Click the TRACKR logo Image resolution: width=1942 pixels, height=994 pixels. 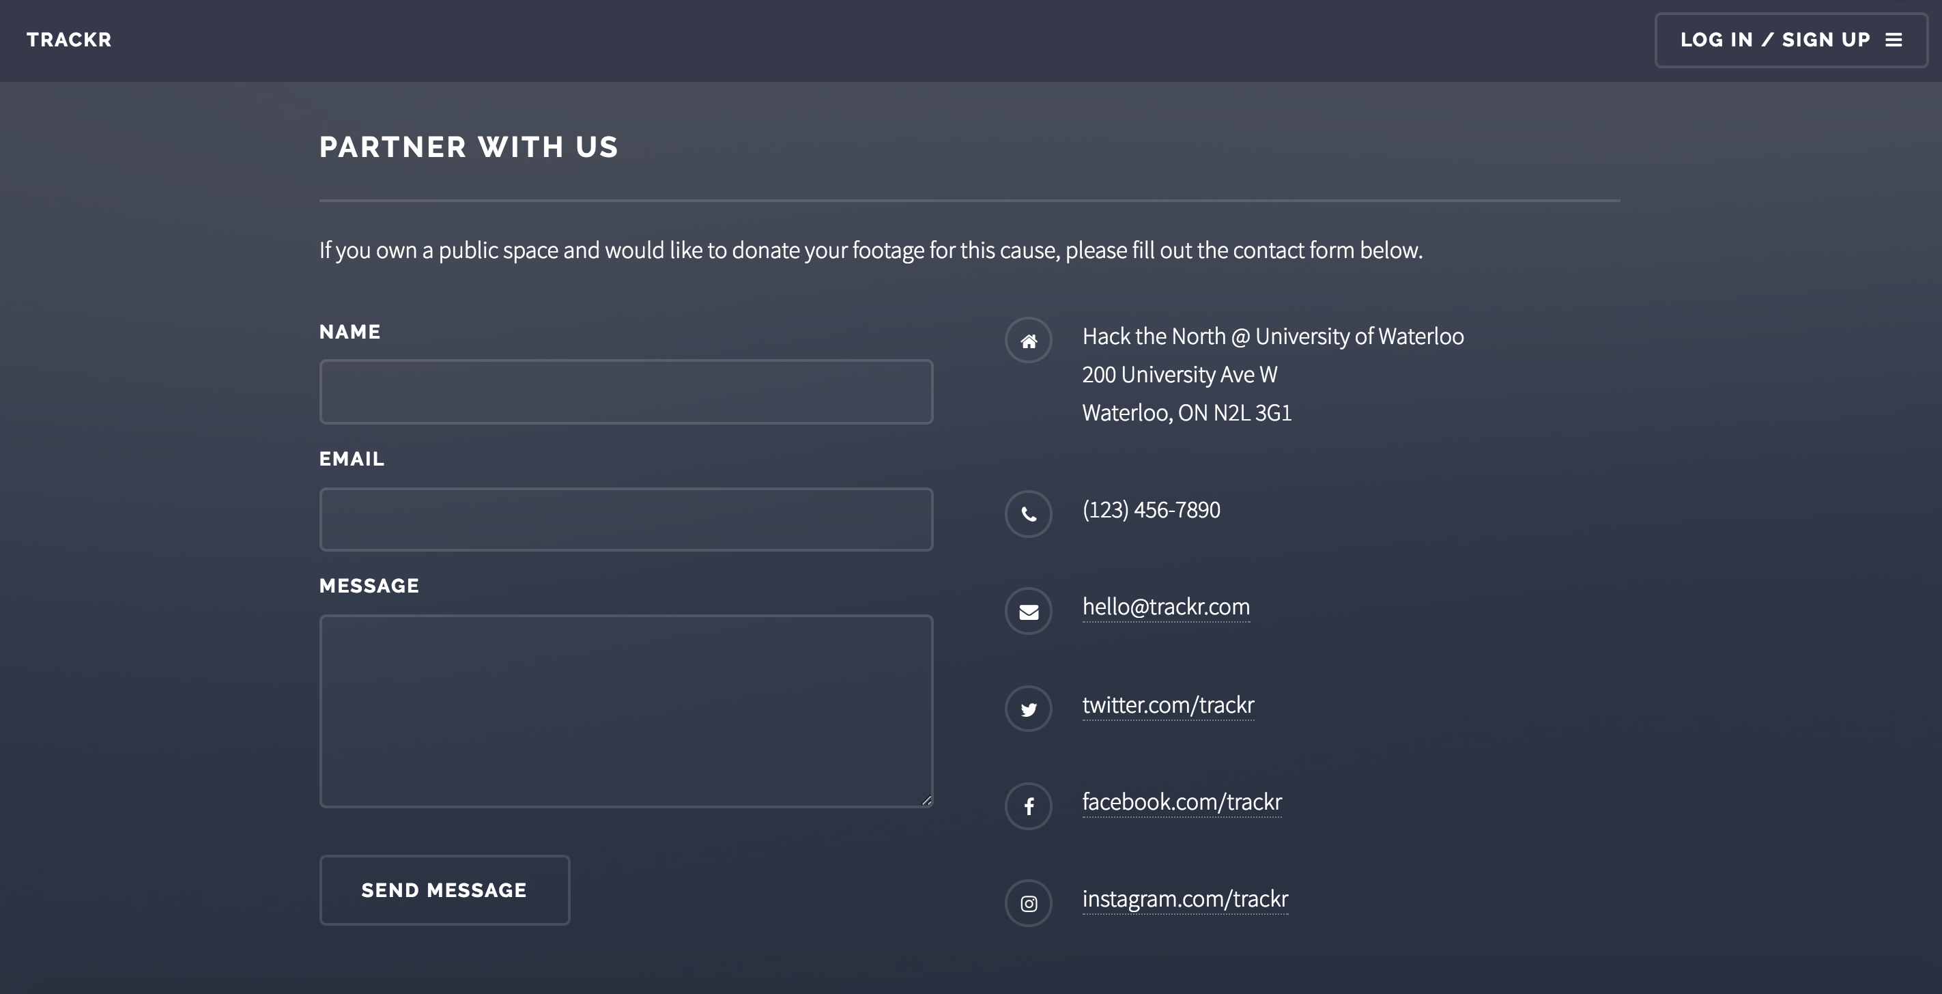coord(69,40)
